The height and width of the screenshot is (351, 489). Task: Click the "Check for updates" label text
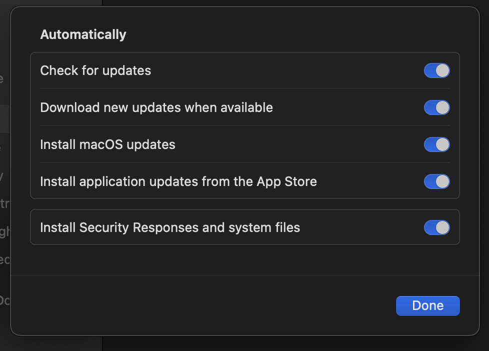click(95, 70)
